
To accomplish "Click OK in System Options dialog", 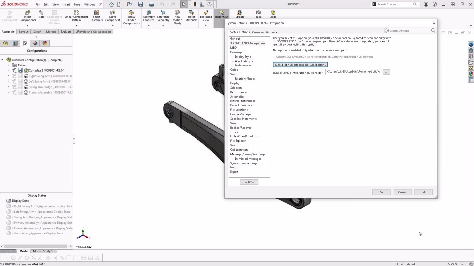I will (x=381, y=192).
